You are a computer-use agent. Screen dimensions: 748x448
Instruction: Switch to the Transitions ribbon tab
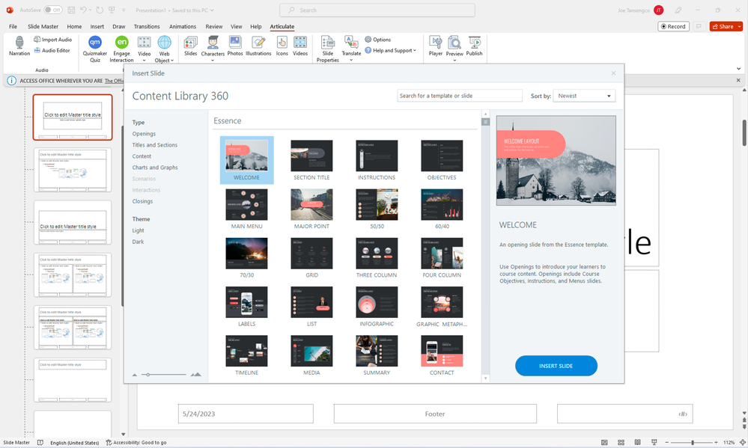pos(147,26)
